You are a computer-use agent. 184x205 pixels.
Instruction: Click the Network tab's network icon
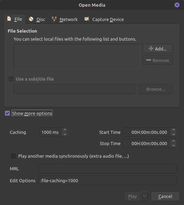[54, 19]
